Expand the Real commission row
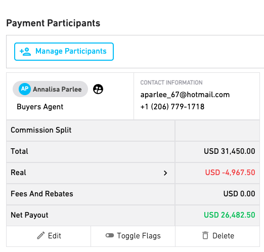Viewport: 264px width, 252px height. click(91, 173)
